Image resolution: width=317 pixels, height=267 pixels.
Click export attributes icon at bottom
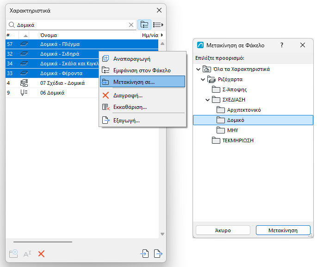[158, 254]
